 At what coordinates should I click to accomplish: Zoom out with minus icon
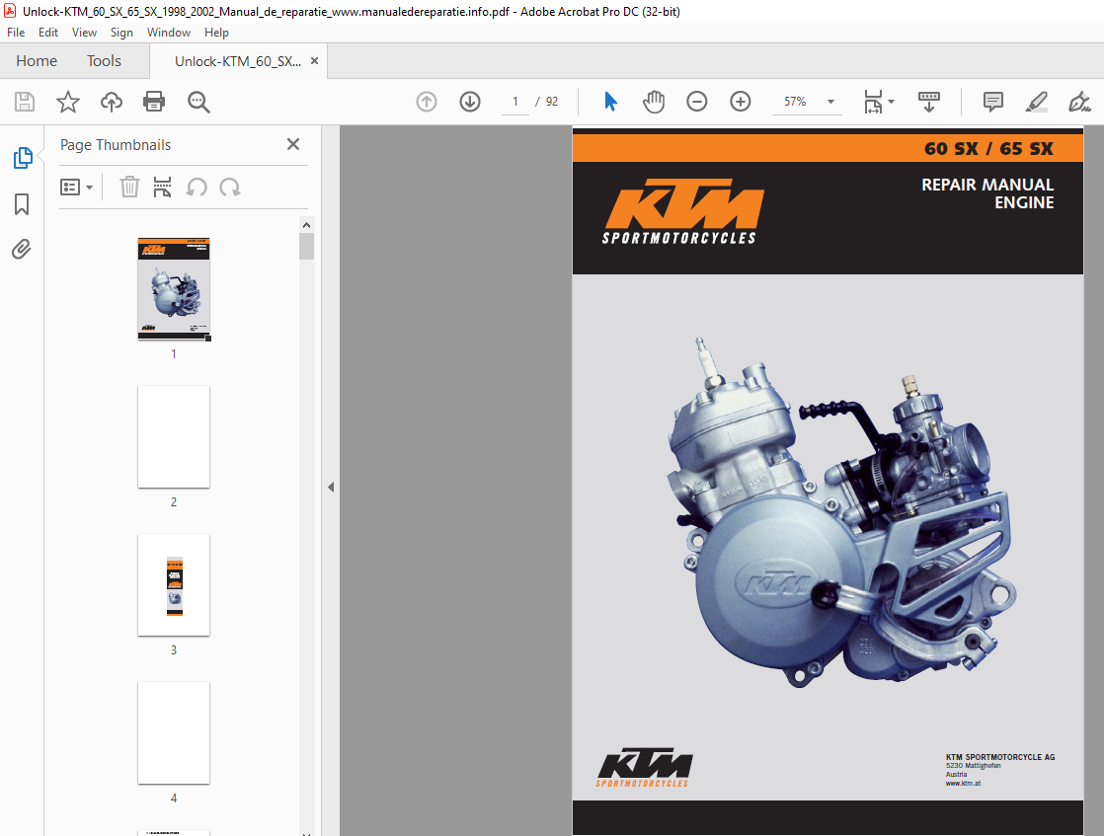coord(697,102)
